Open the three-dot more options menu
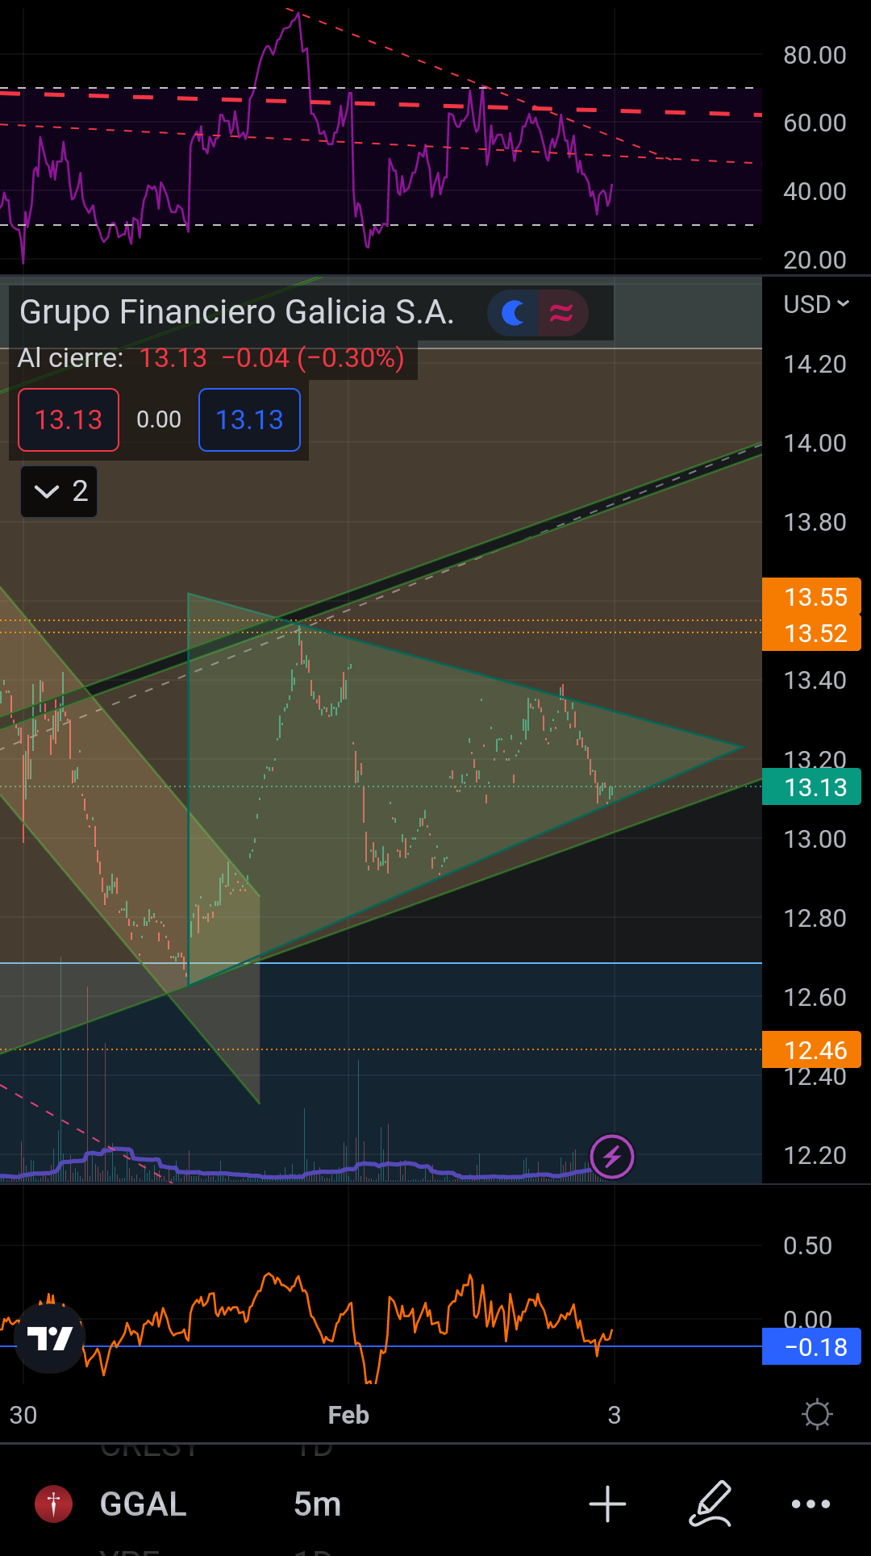The width and height of the screenshot is (871, 1556). click(811, 1504)
